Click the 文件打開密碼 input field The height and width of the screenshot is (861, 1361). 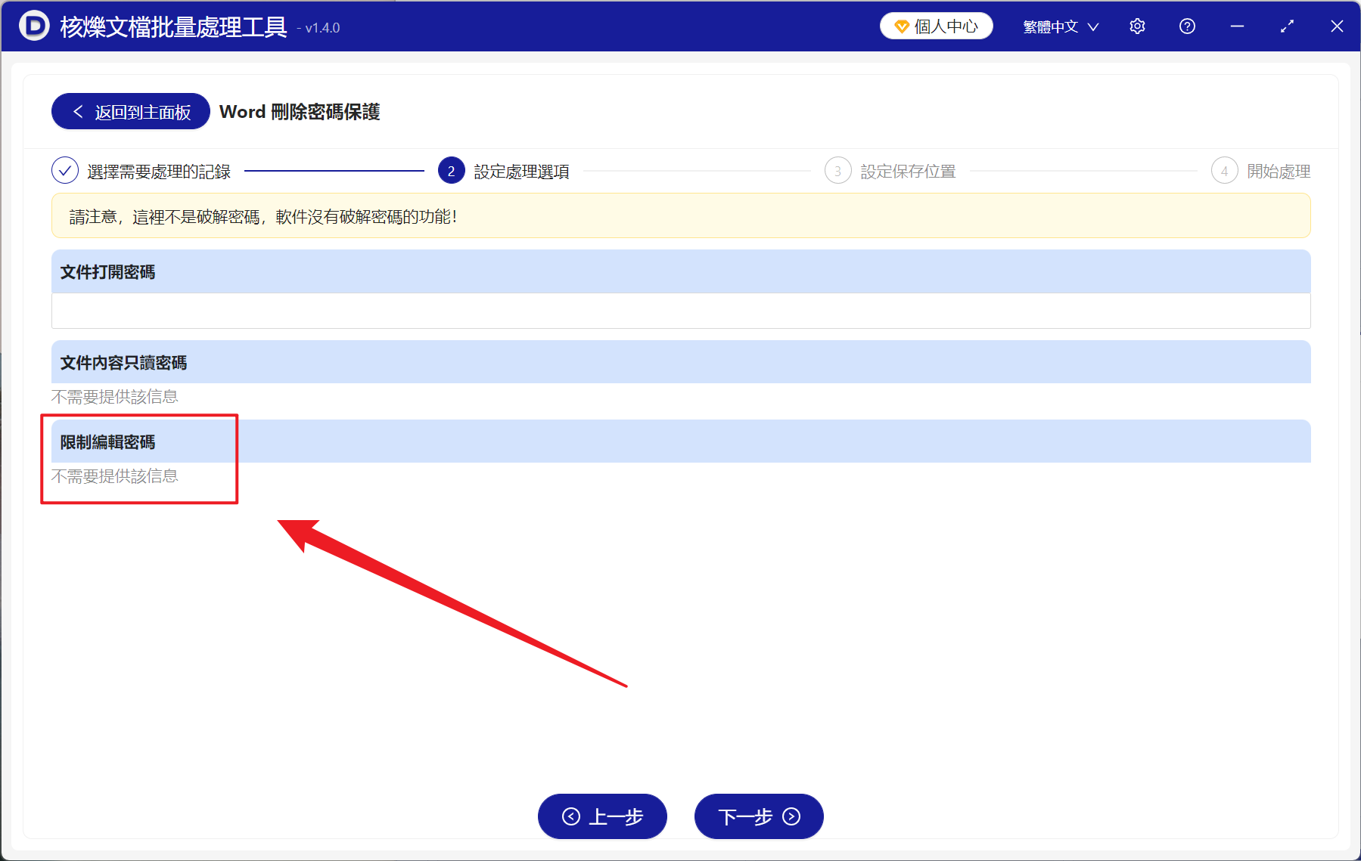click(681, 311)
